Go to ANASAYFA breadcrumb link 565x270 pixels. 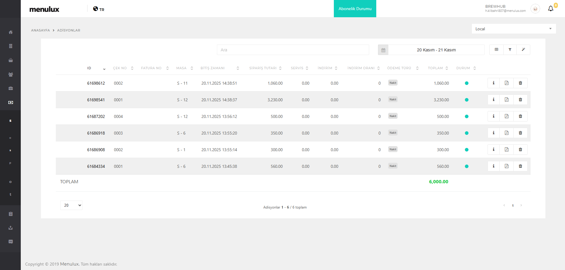click(40, 30)
